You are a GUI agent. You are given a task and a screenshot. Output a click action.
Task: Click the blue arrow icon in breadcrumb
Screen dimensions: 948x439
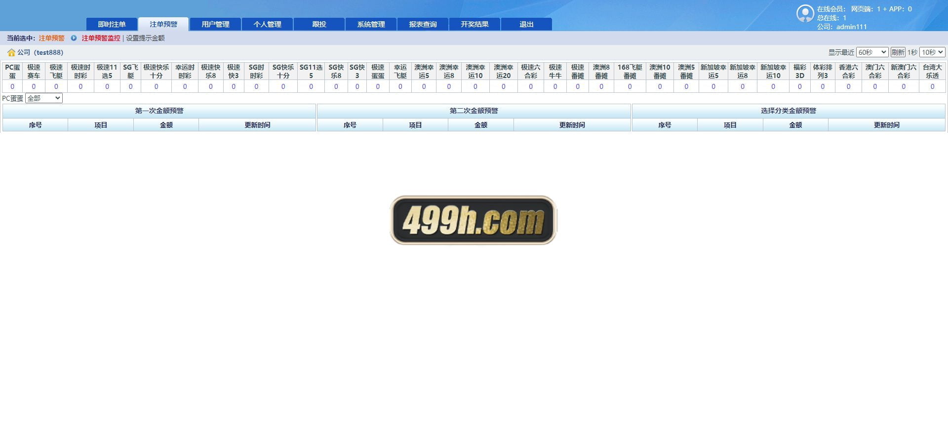[x=74, y=38]
